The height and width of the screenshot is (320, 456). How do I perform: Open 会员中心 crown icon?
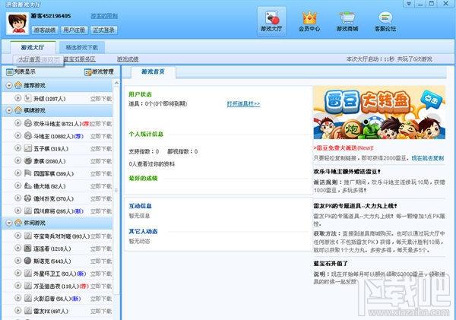pos(309,21)
